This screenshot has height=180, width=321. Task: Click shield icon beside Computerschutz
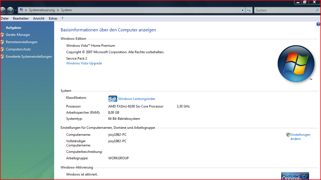tap(2, 49)
